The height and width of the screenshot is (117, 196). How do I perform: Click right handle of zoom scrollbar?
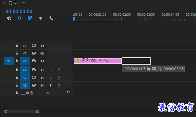tap(38, 112)
